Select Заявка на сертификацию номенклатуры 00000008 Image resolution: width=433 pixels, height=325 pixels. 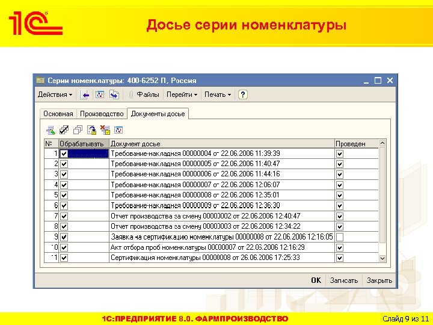point(222,237)
